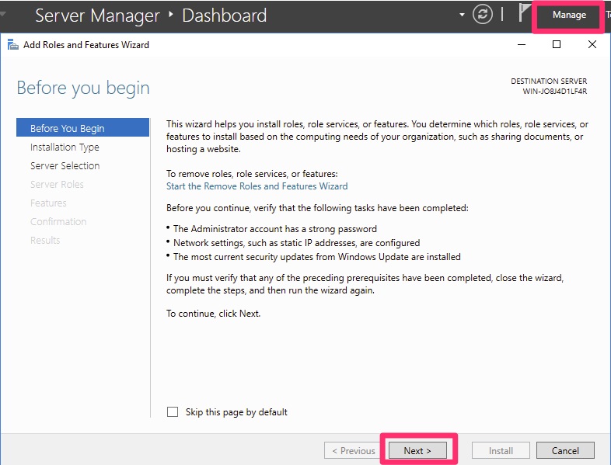Close the Add Roles and Features Wizard

pyautogui.click(x=592, y=44)
